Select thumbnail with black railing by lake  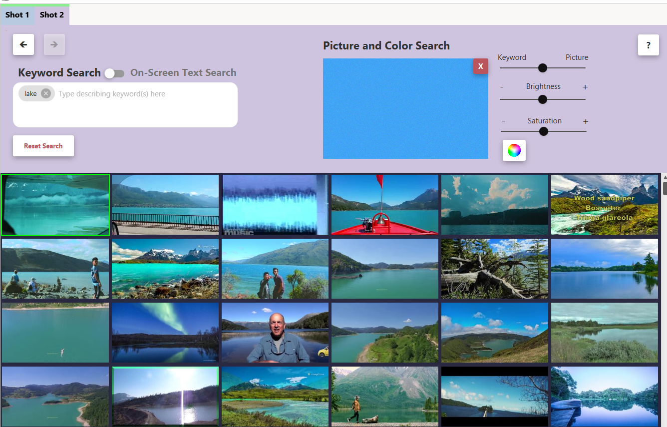(x=165, y=205)
